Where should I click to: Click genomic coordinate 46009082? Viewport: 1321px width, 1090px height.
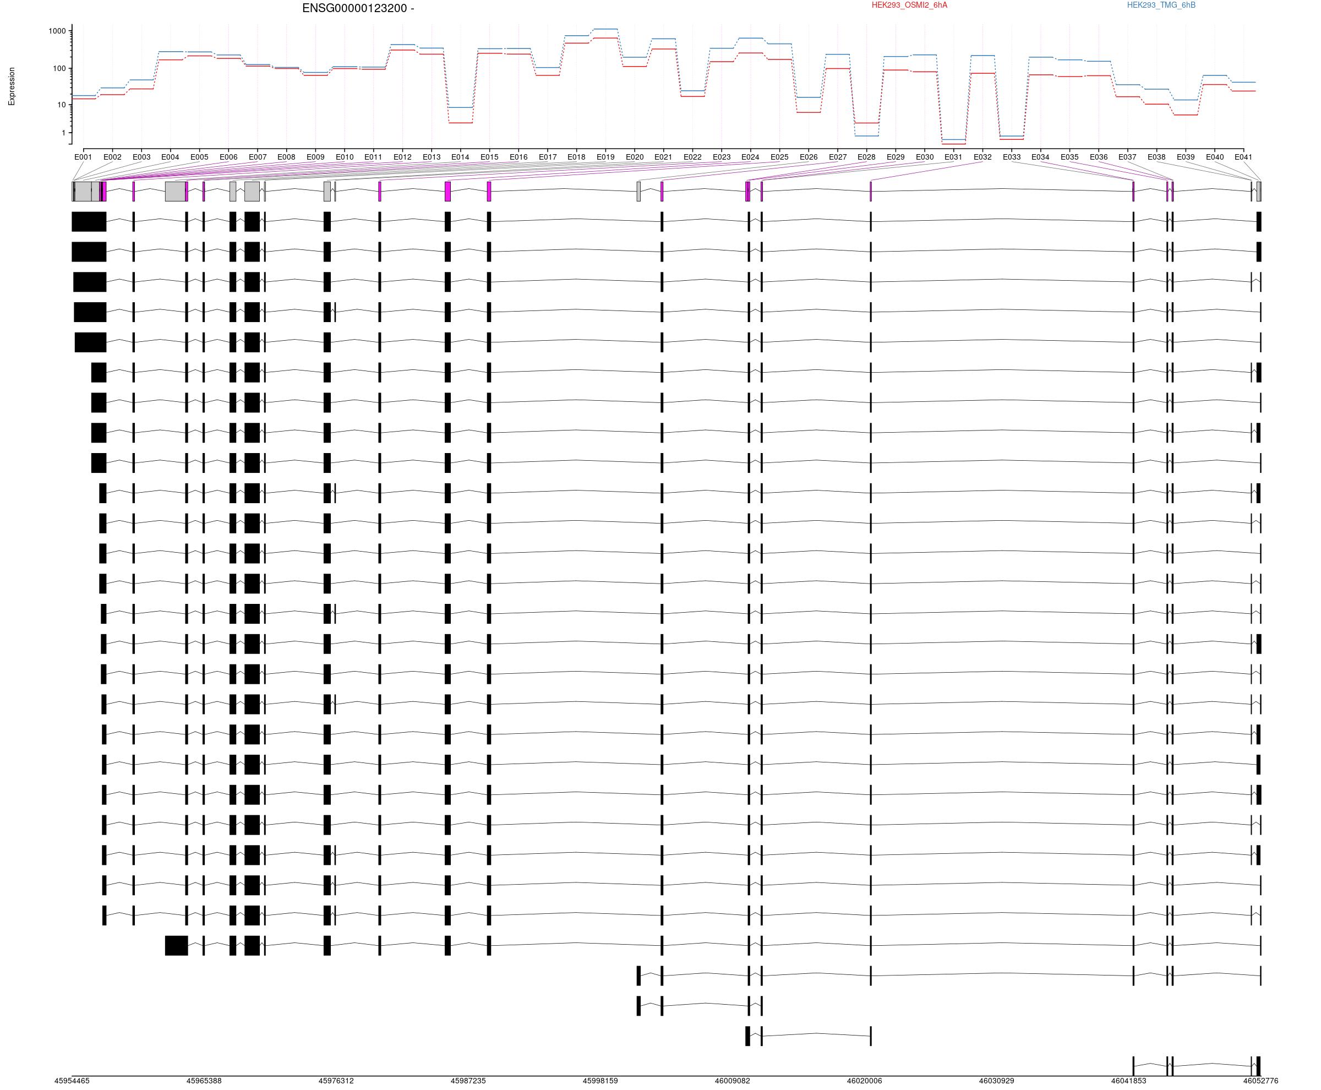pos(733,1081)
